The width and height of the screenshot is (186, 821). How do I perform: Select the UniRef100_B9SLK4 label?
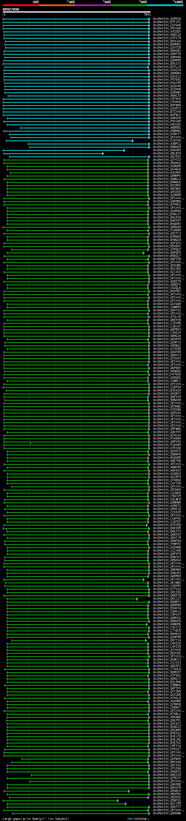167,41
